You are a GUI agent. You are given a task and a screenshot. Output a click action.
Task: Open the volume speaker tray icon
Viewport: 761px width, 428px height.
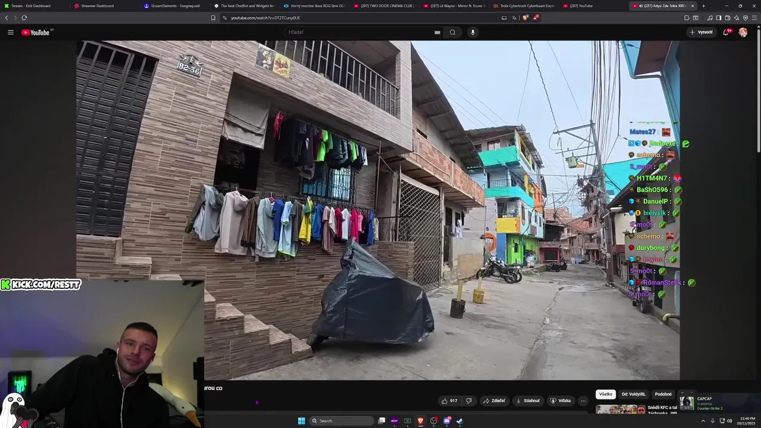coord(729,421)
